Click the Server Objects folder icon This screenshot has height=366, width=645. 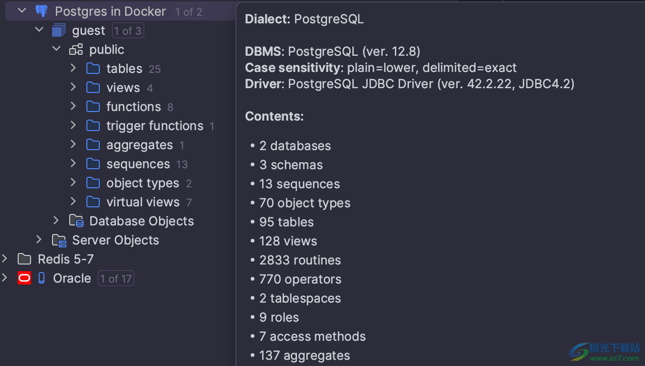tap(59, 240)
